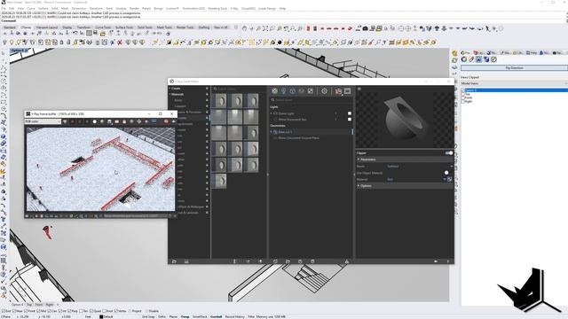Click the save disk icon in Rhino toolbar
The height and width of the screenshot is (319, 568).
96,33
